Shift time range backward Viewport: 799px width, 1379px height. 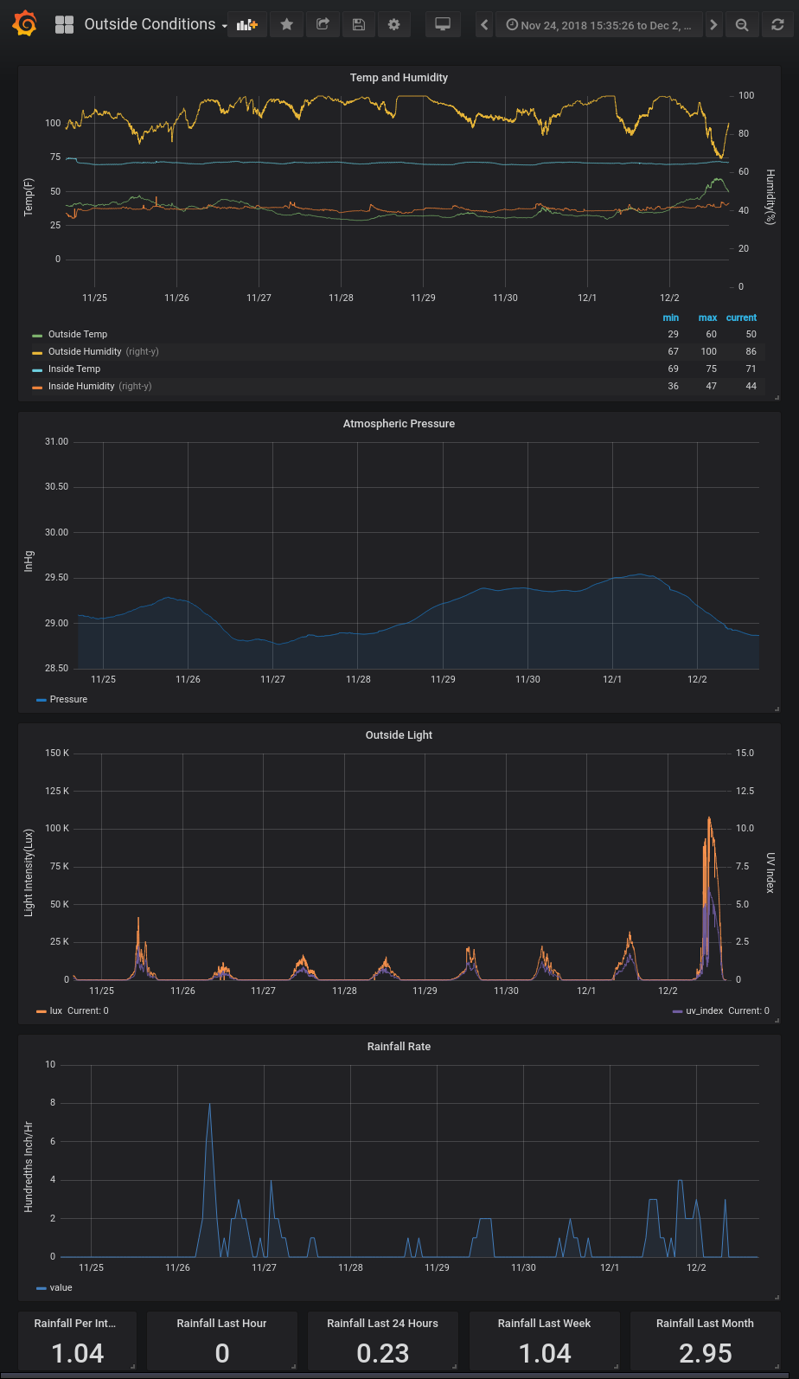pos(484,25)
